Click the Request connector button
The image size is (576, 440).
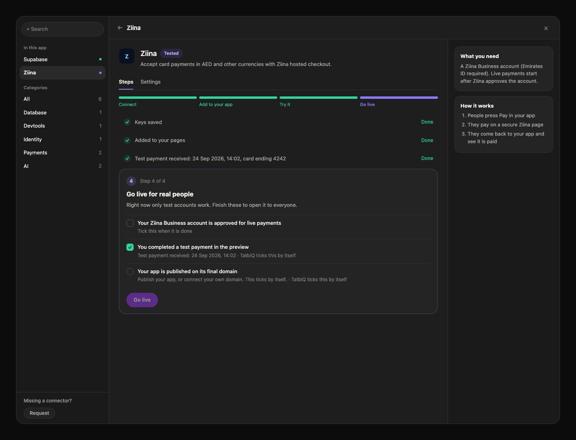click(39, 413)
